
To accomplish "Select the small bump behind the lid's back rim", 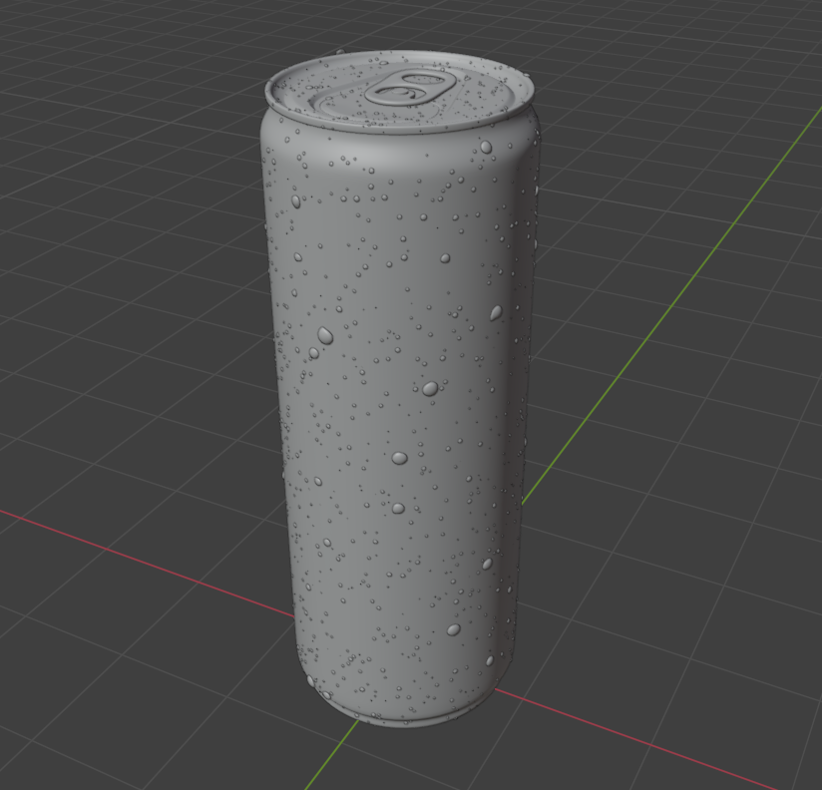I will (x=341, y=52).
